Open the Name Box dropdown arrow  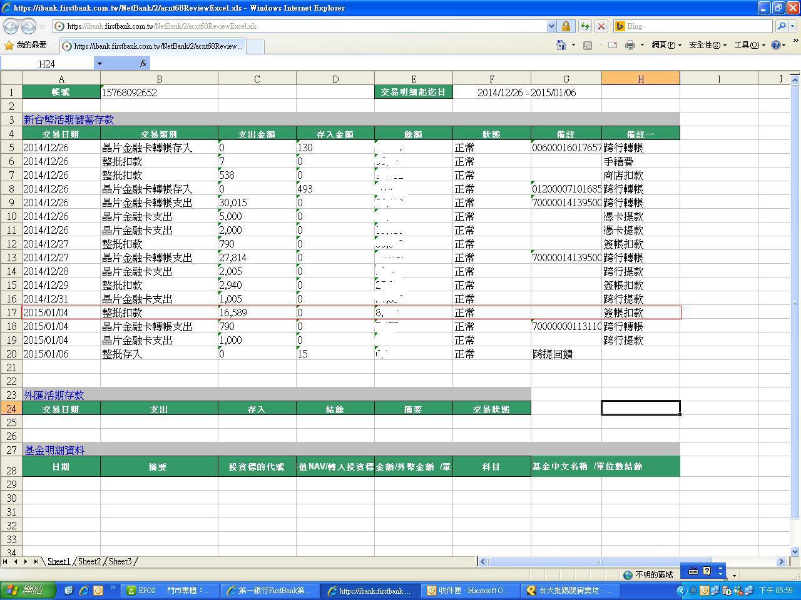tap(99, 63)
